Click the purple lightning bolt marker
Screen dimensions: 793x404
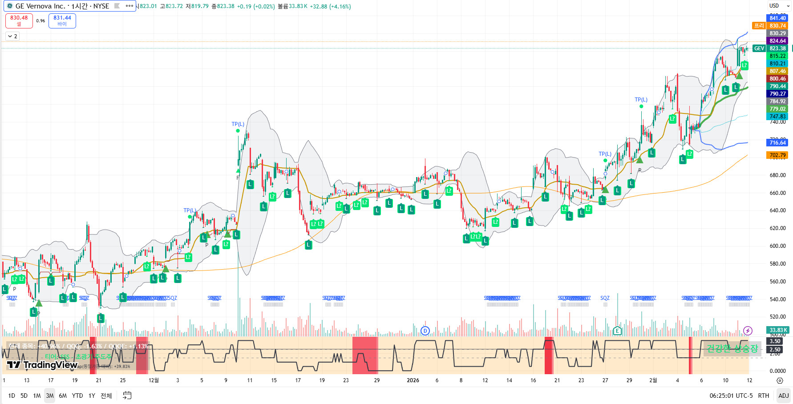(748, 331)
